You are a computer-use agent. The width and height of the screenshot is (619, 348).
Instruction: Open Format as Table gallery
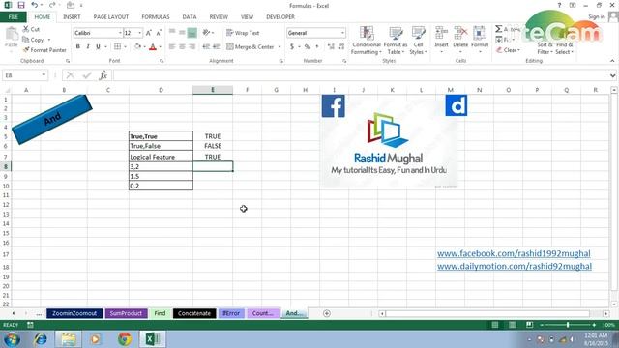(x=396, y=41)
